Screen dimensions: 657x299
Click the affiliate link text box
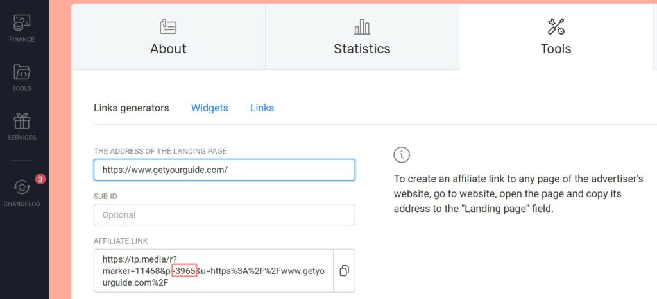tap(213, 271)
